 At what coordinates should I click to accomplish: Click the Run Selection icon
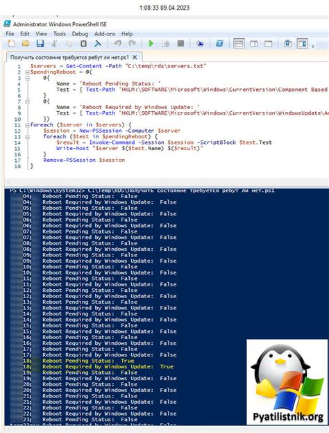(x=165, y=44)
